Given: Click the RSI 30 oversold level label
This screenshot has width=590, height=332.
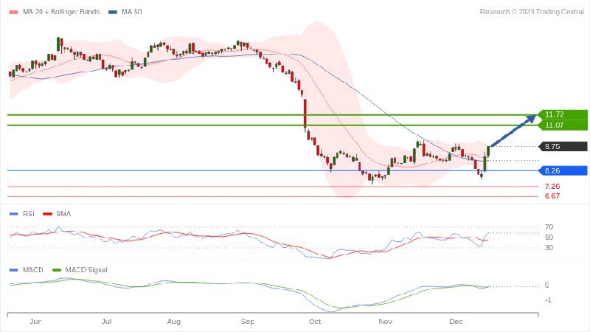Looking at the screenshot, I should [x=549, y=248].
